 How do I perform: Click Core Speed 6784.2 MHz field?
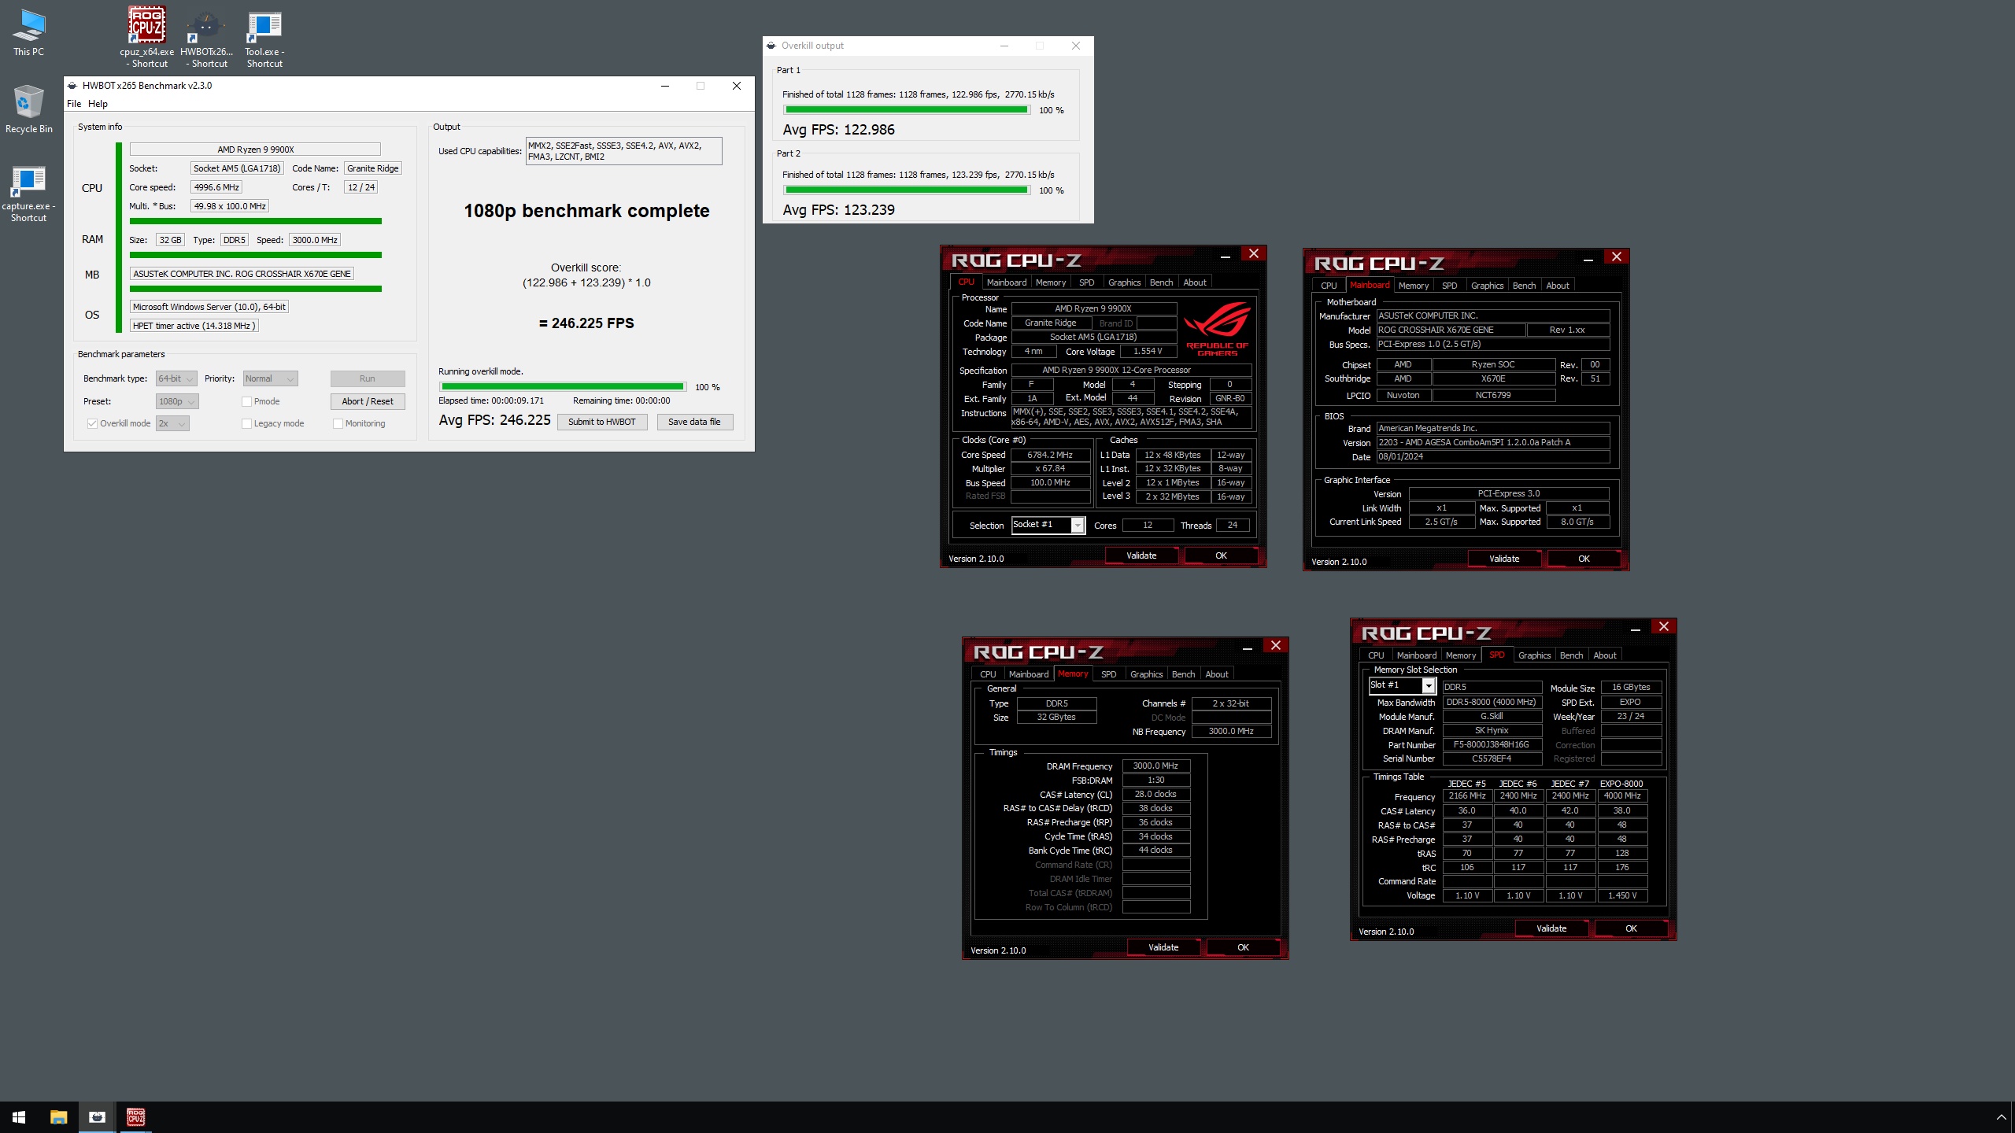(x=1050, y=455)
